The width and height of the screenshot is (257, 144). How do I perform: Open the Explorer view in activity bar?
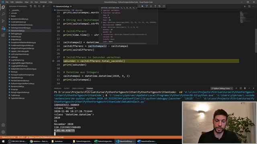(3, 7)
